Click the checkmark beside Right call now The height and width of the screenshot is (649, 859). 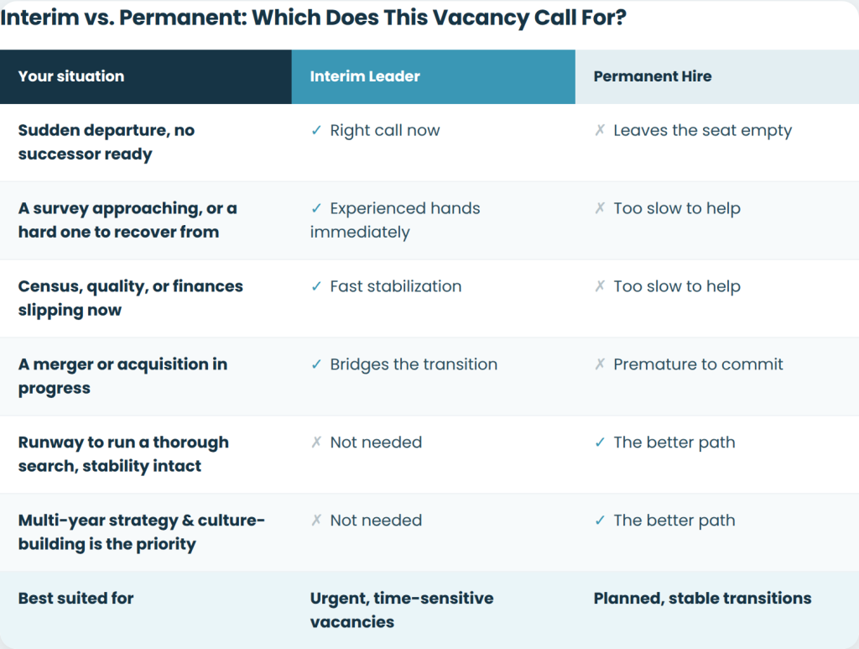tap(316, 130)
